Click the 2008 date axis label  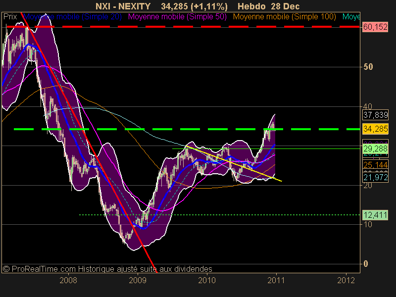(68, 280)
